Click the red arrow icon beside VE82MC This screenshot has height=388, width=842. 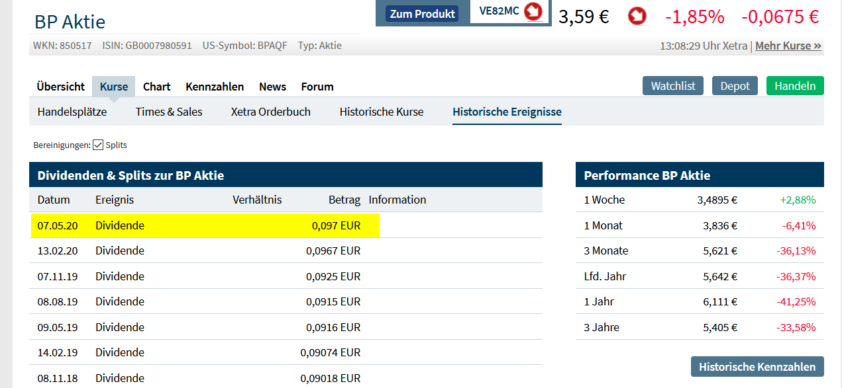click(533, 11)
